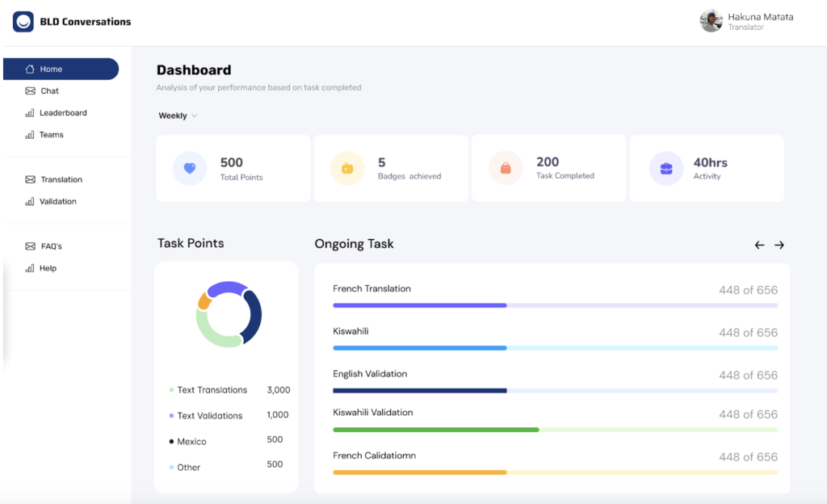The height and width of the screenshot is (504, 827).
Task: Open the Hakuna Matata user profile menu
Action: (745, 22)
